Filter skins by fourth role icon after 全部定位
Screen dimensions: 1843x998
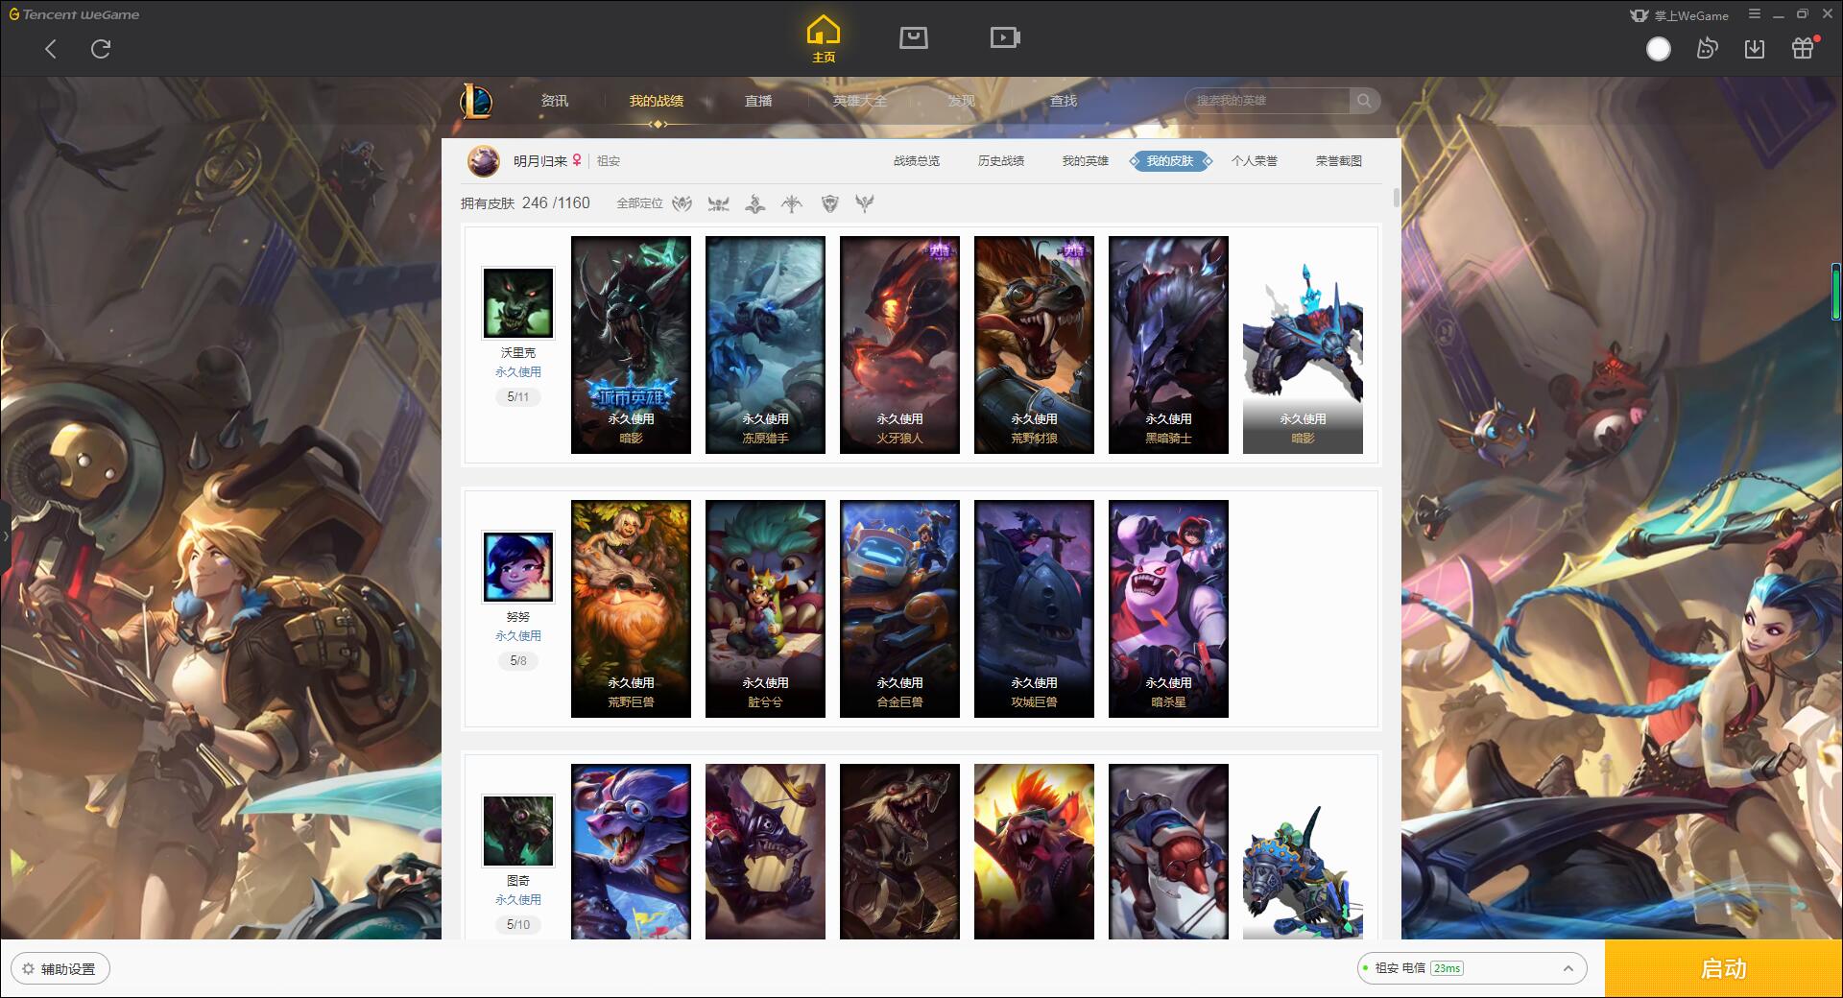pos(792,203)
